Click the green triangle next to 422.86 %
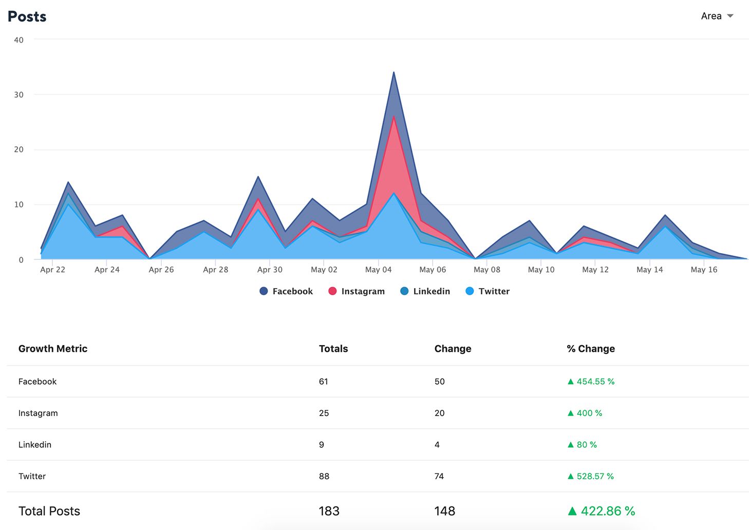749x530 pixels. tap(572, 511)
